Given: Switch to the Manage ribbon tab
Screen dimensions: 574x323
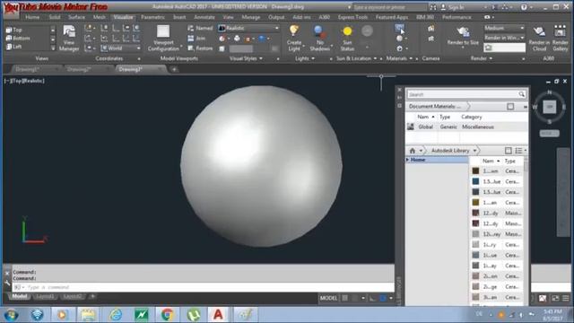Looking at the screenshot, I should pyautogui.click(x=251, y=17).
